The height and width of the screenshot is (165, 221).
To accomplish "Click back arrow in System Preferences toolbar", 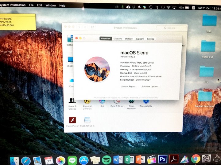I will pyautogui.click(x=79, y=27).
